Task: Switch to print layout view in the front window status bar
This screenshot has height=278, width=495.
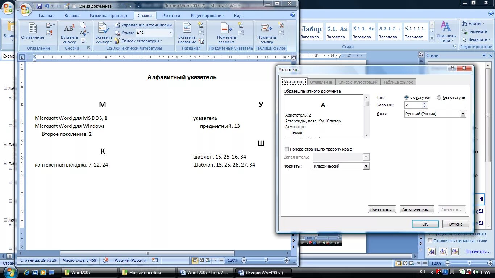Action: point(195,260)
